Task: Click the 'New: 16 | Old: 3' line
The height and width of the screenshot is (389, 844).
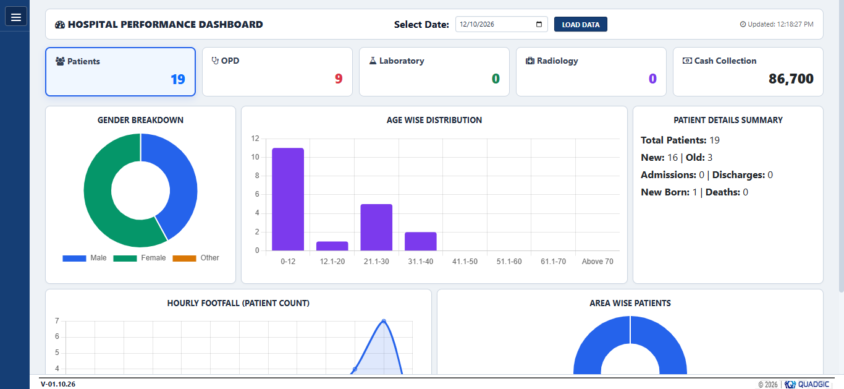Action: (677, 158)
